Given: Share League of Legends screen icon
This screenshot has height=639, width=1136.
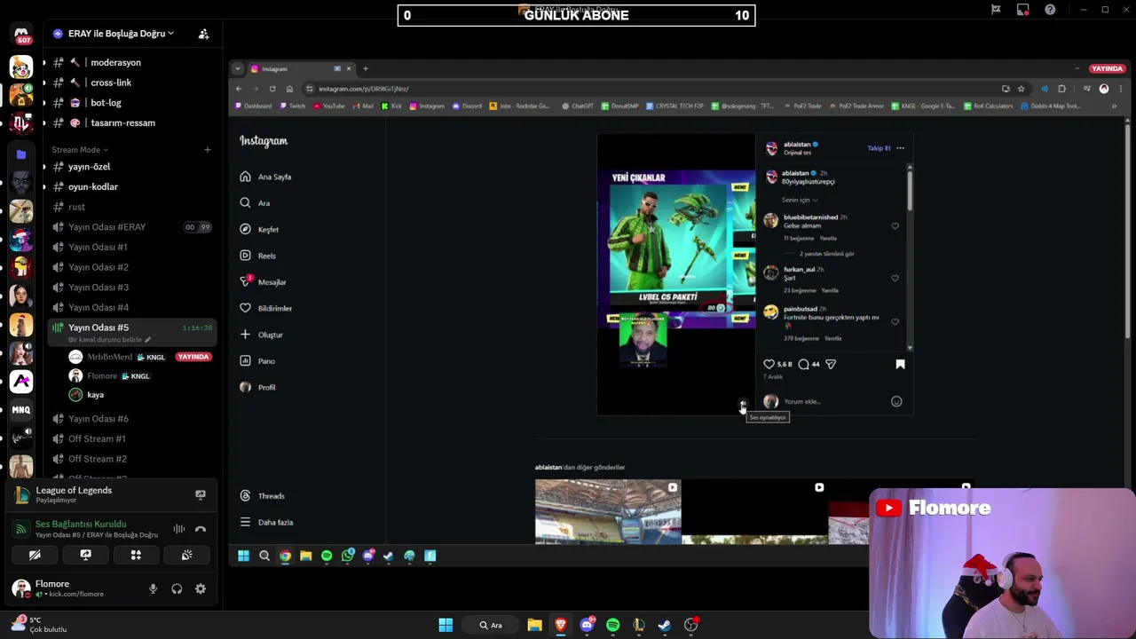Looking at the screenshot, I should coord(201,495).
